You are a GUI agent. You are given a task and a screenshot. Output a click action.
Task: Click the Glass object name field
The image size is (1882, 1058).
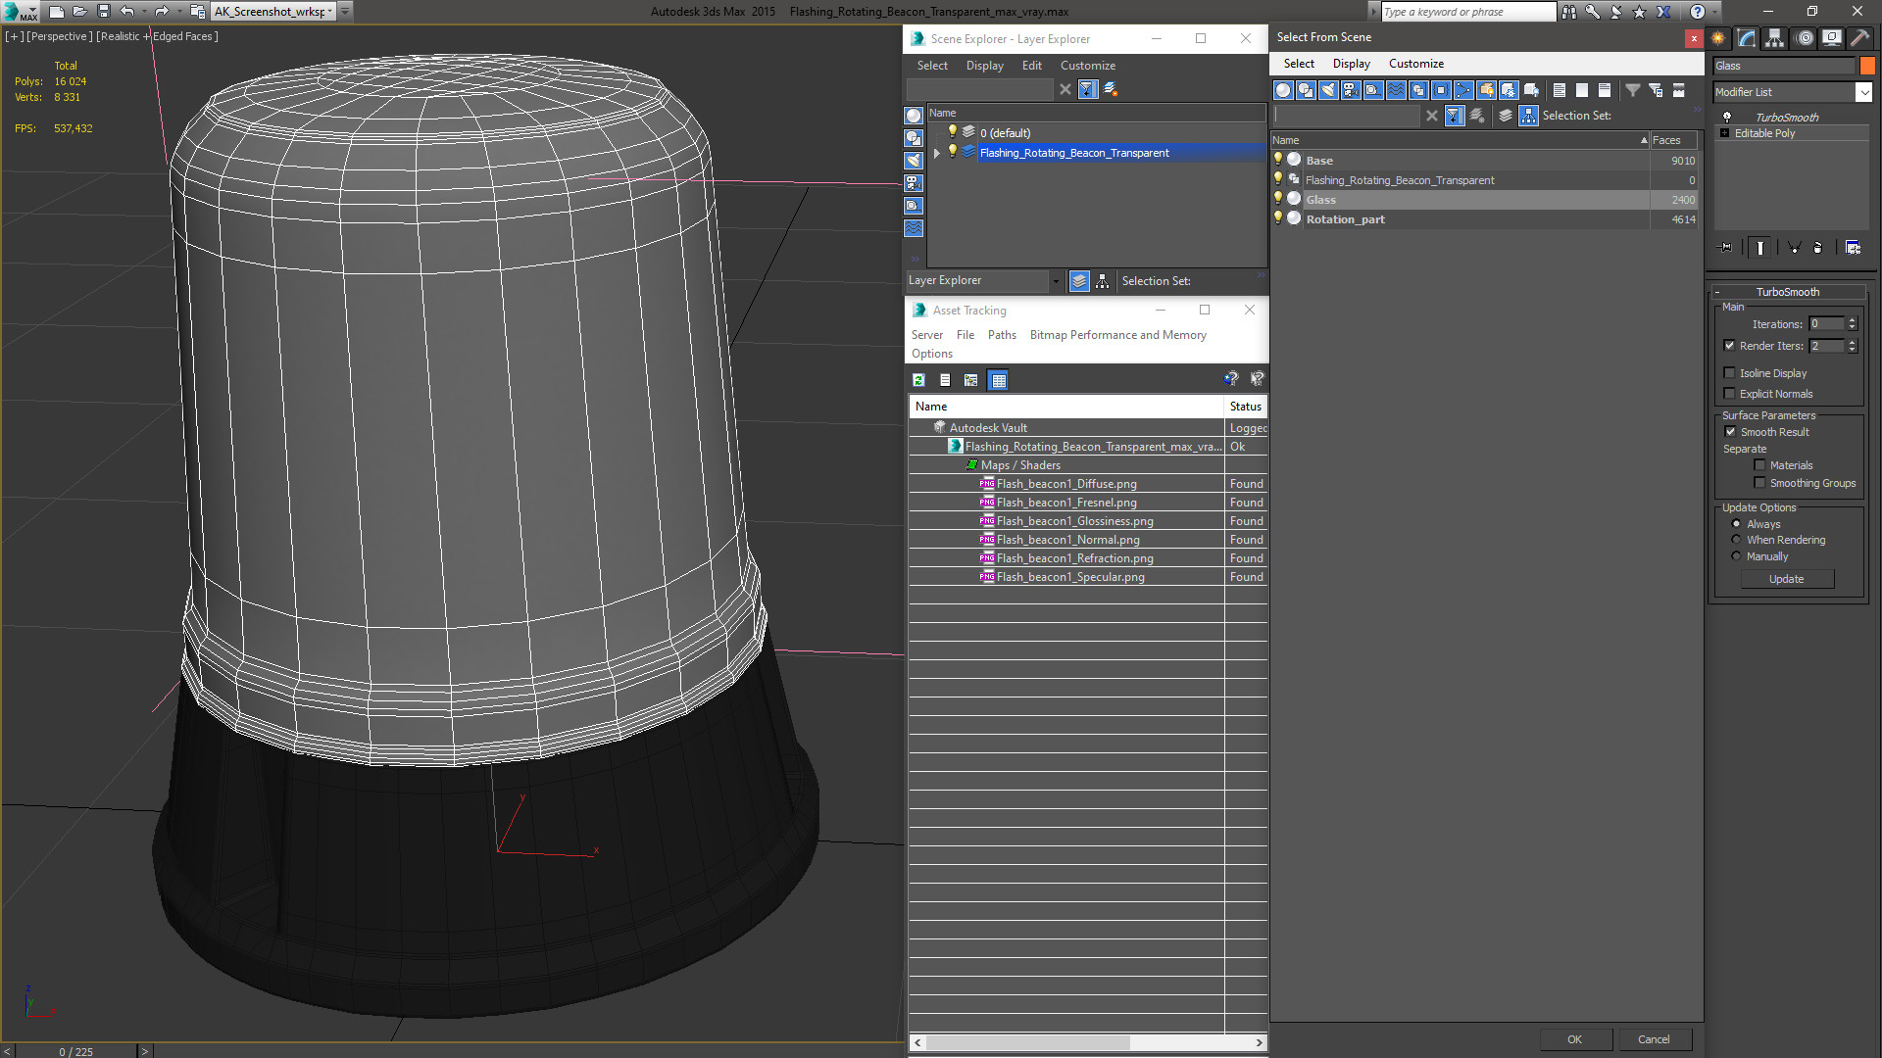click(1783, 66)
